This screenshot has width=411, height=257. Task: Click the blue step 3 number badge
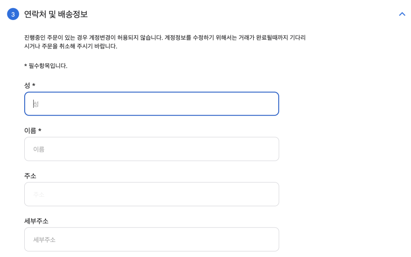(13, 14)
